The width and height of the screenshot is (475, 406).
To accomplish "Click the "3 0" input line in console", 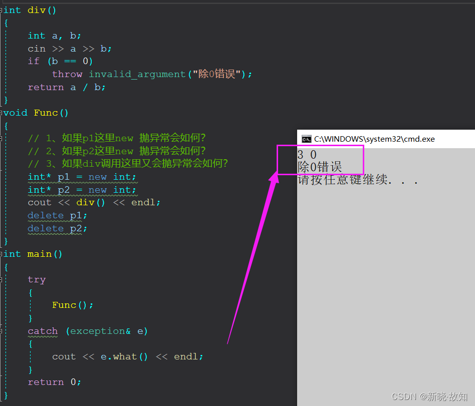I will [307, 155].
